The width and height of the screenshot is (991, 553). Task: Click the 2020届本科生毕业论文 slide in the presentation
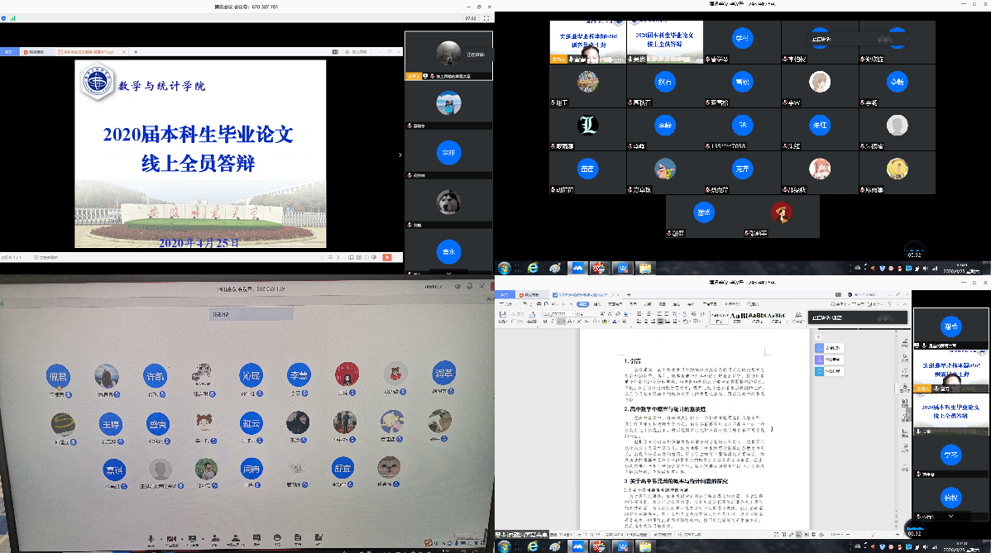(x=200, y=154)
